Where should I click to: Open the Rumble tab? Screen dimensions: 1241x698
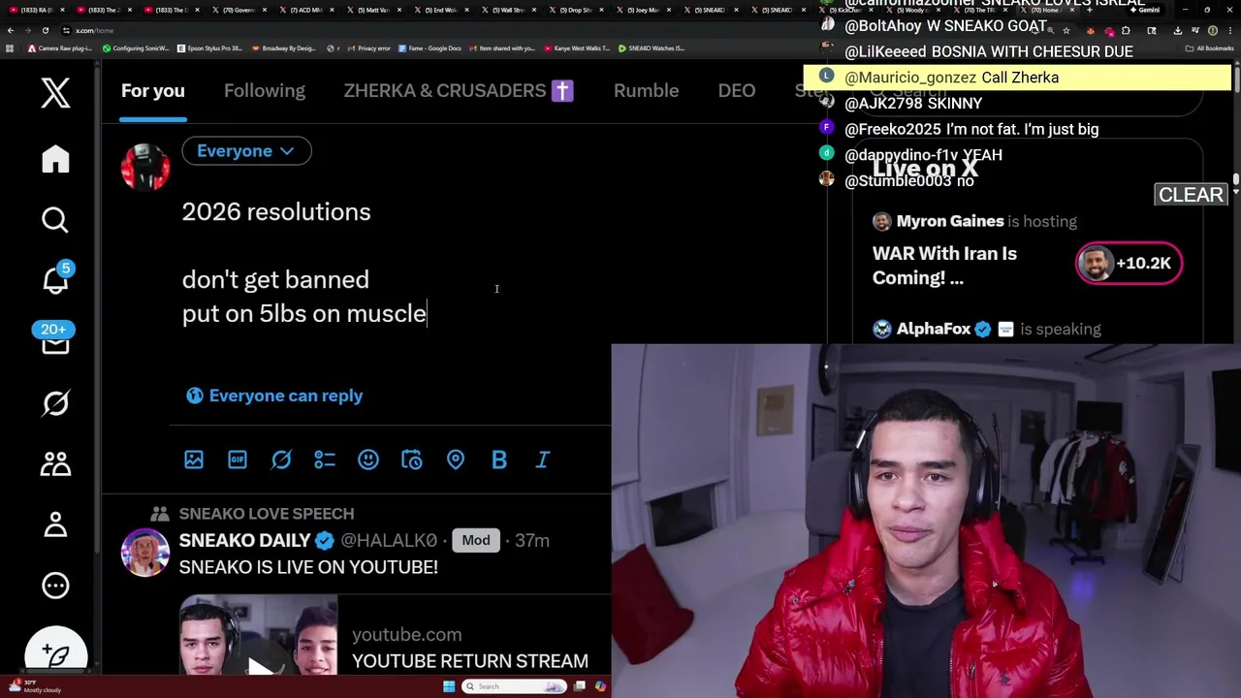coord(646,90)
